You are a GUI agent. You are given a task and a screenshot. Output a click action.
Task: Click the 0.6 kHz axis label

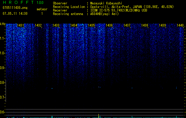[x=2, y=112]
